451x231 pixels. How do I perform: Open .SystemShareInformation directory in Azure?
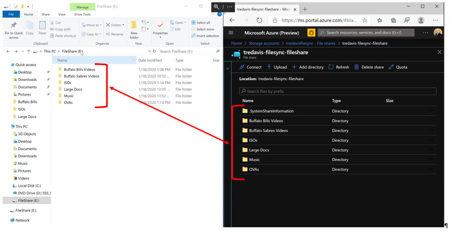click(x=271, y=111)
